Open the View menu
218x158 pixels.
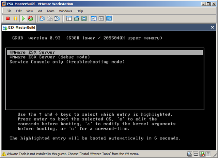click(x=30, y=11)
